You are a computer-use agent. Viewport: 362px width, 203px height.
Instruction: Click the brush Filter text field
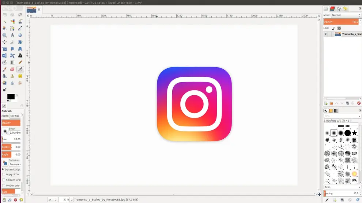coord(342,116)
